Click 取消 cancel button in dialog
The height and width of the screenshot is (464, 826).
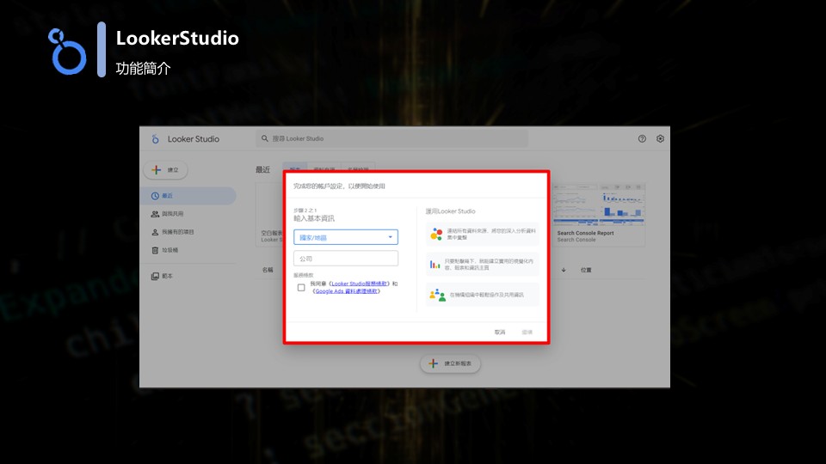point(500,332)
